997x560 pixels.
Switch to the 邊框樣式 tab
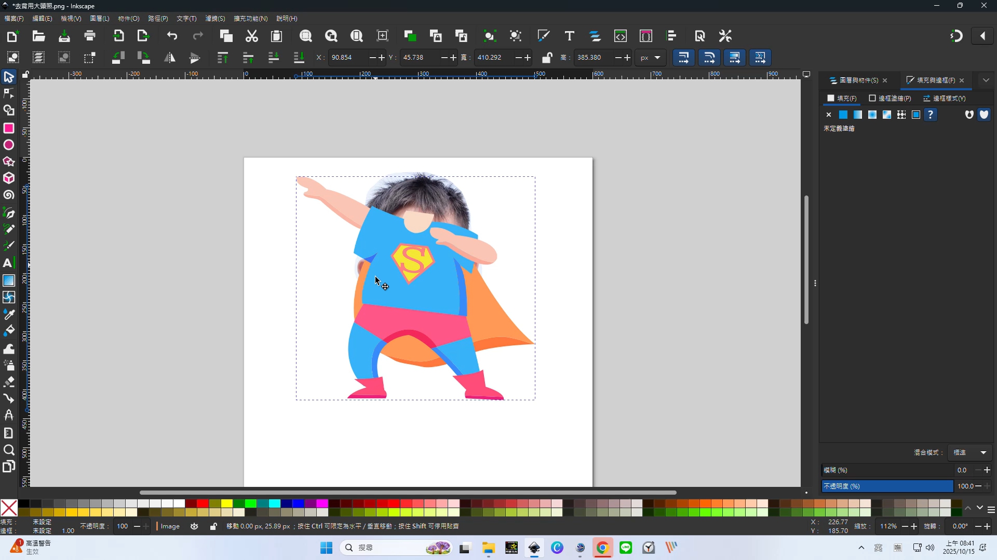click(945, 99)
